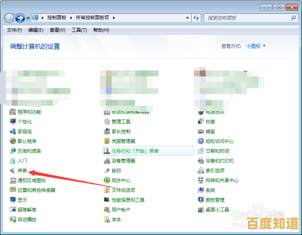Viewport: 302px width, 235px height.
Task: Click the refresh button beside address bar
Action: pos(196,18)
